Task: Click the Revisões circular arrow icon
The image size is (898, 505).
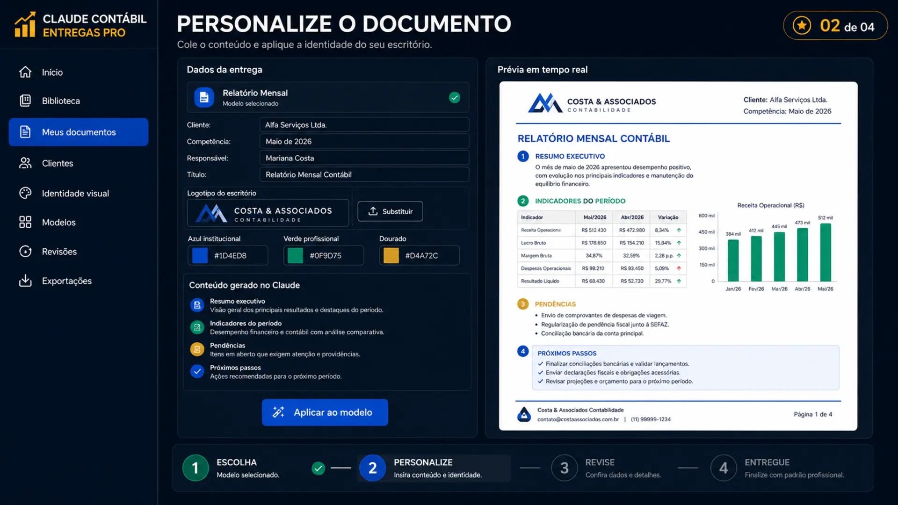Action: [25, 251]
